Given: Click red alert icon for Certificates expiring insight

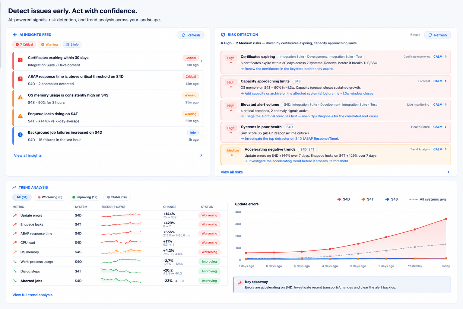Looking at the screenshot, I should (x=20, y=60).
